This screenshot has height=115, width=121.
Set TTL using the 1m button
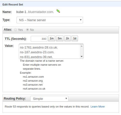click(51, 38)
